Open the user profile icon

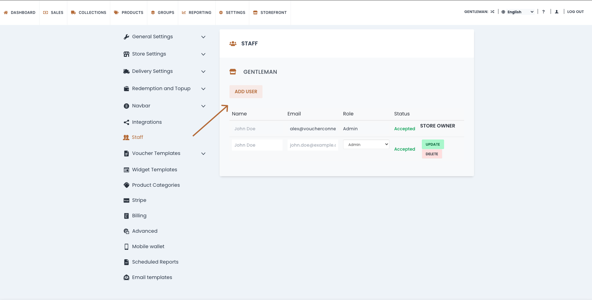556,12
